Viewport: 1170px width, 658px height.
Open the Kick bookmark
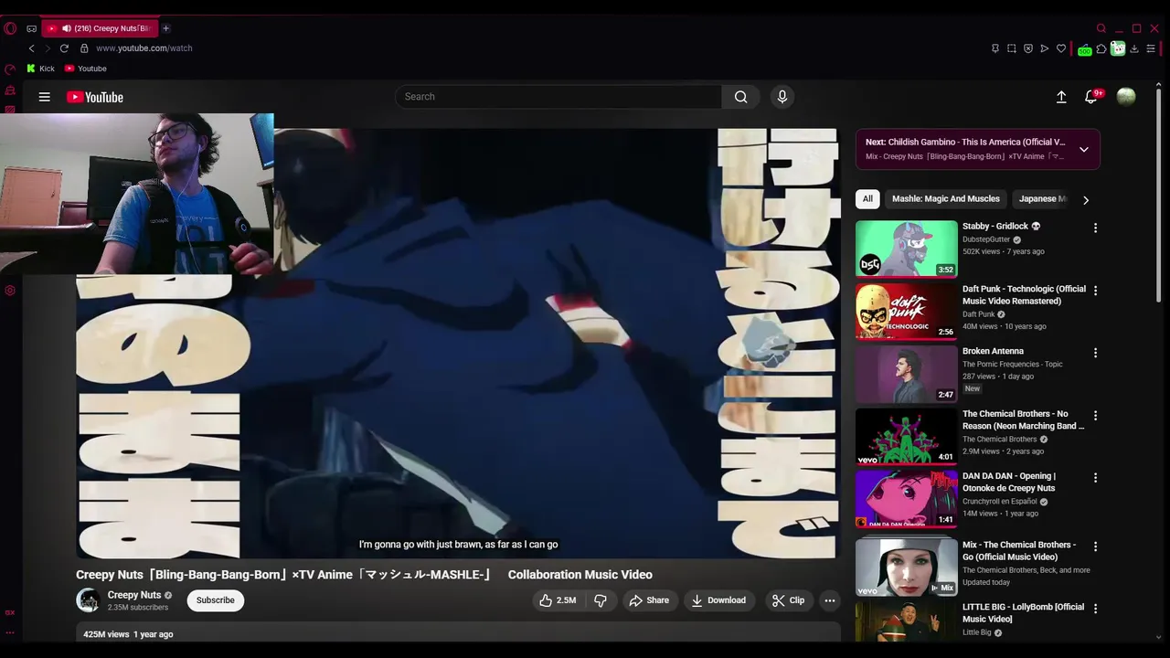40,69
